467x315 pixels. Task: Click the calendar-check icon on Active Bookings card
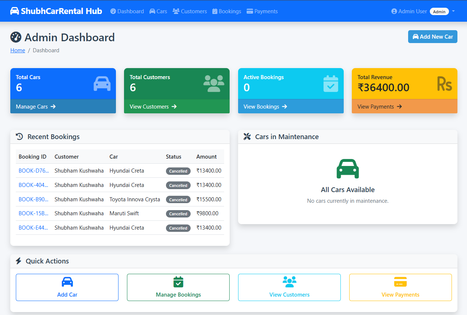coord(331,84)
